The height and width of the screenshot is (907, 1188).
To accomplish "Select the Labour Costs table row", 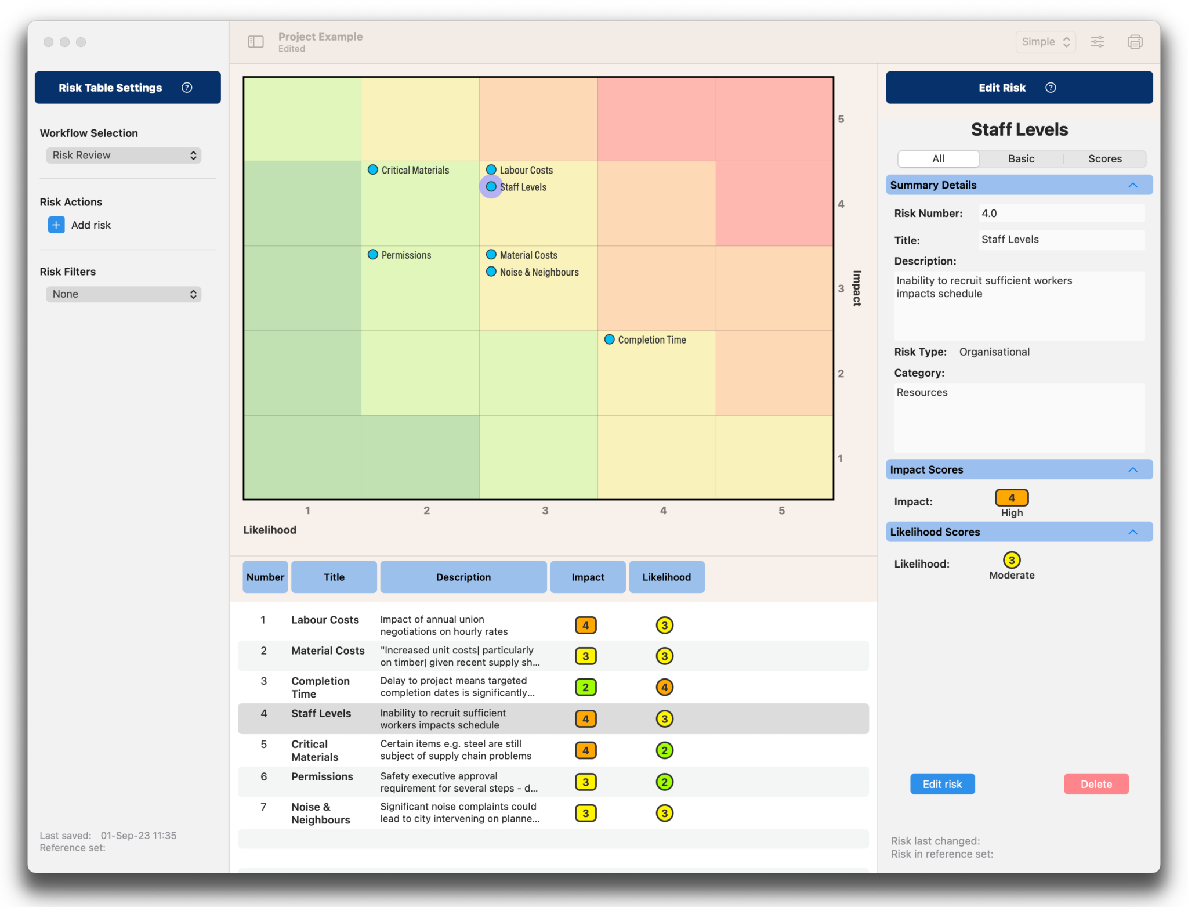I will tap(553, 626).
